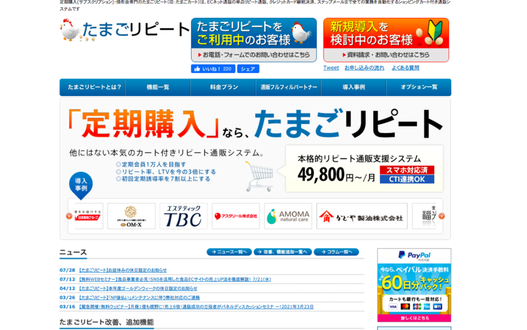Open the 03/26 NP後払いメンテナンス news link
The image size is (527, 330).
pos(140,298)
